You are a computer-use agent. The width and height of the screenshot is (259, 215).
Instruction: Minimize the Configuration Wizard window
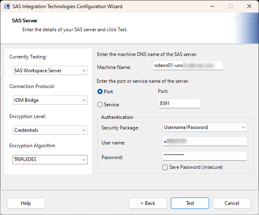click(x=212, y=6)
